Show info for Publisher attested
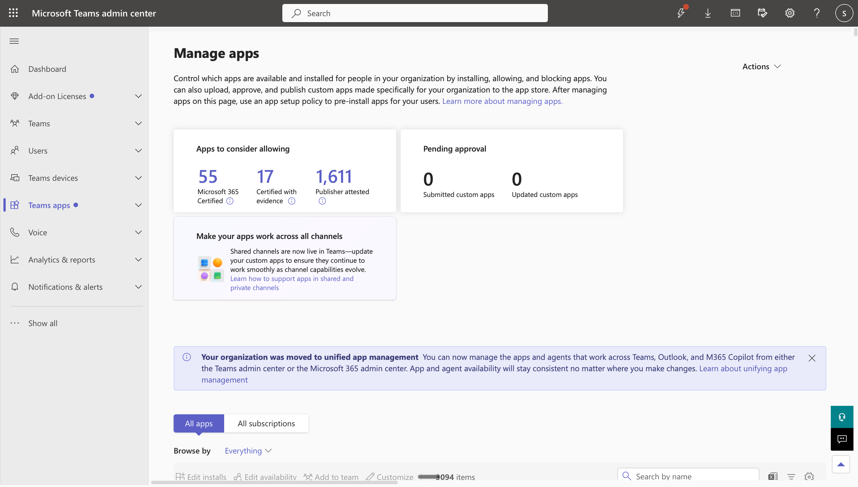The width and height of the screenshot is (858, 487). [322, 201]
